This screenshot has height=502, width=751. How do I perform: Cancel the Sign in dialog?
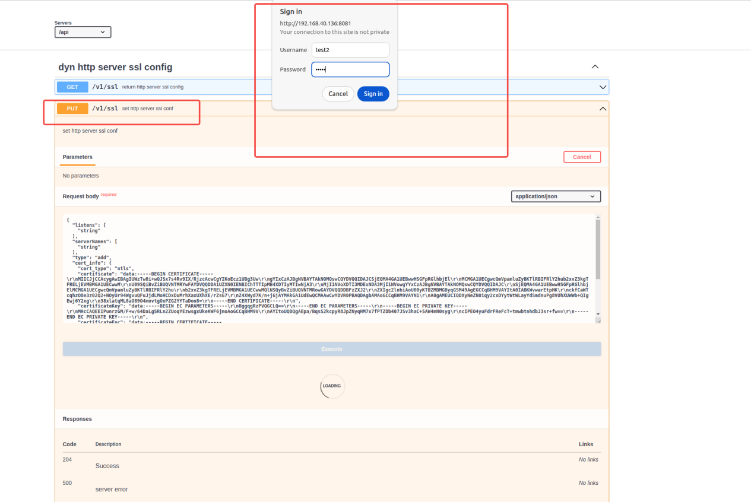pyautogui.click(x=338, y=94)
